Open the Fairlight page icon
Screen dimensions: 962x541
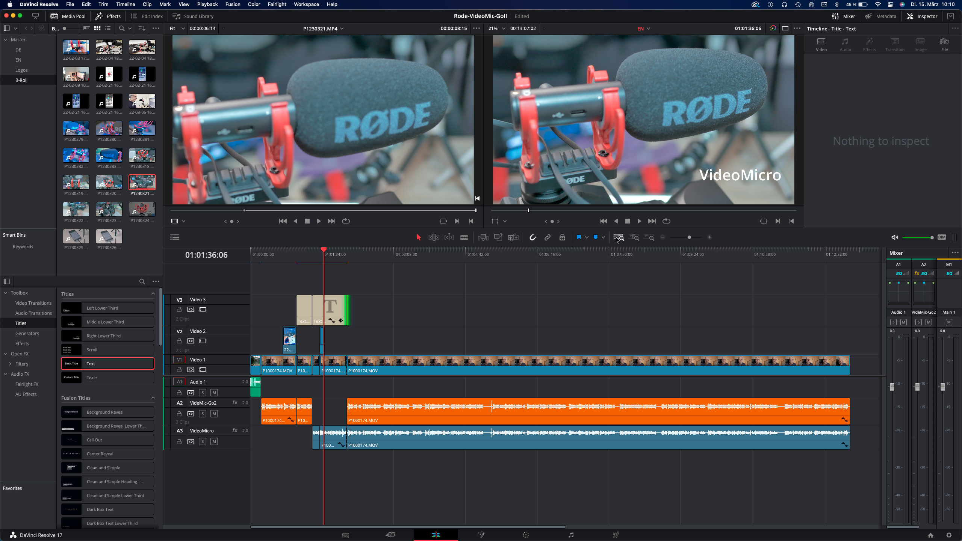tap(571, 535)
